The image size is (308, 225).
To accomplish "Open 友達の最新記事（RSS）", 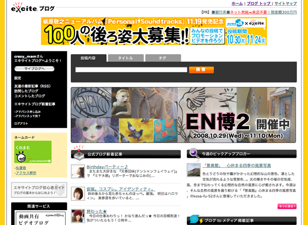I will pyautogui.click(x=32, y=86).
